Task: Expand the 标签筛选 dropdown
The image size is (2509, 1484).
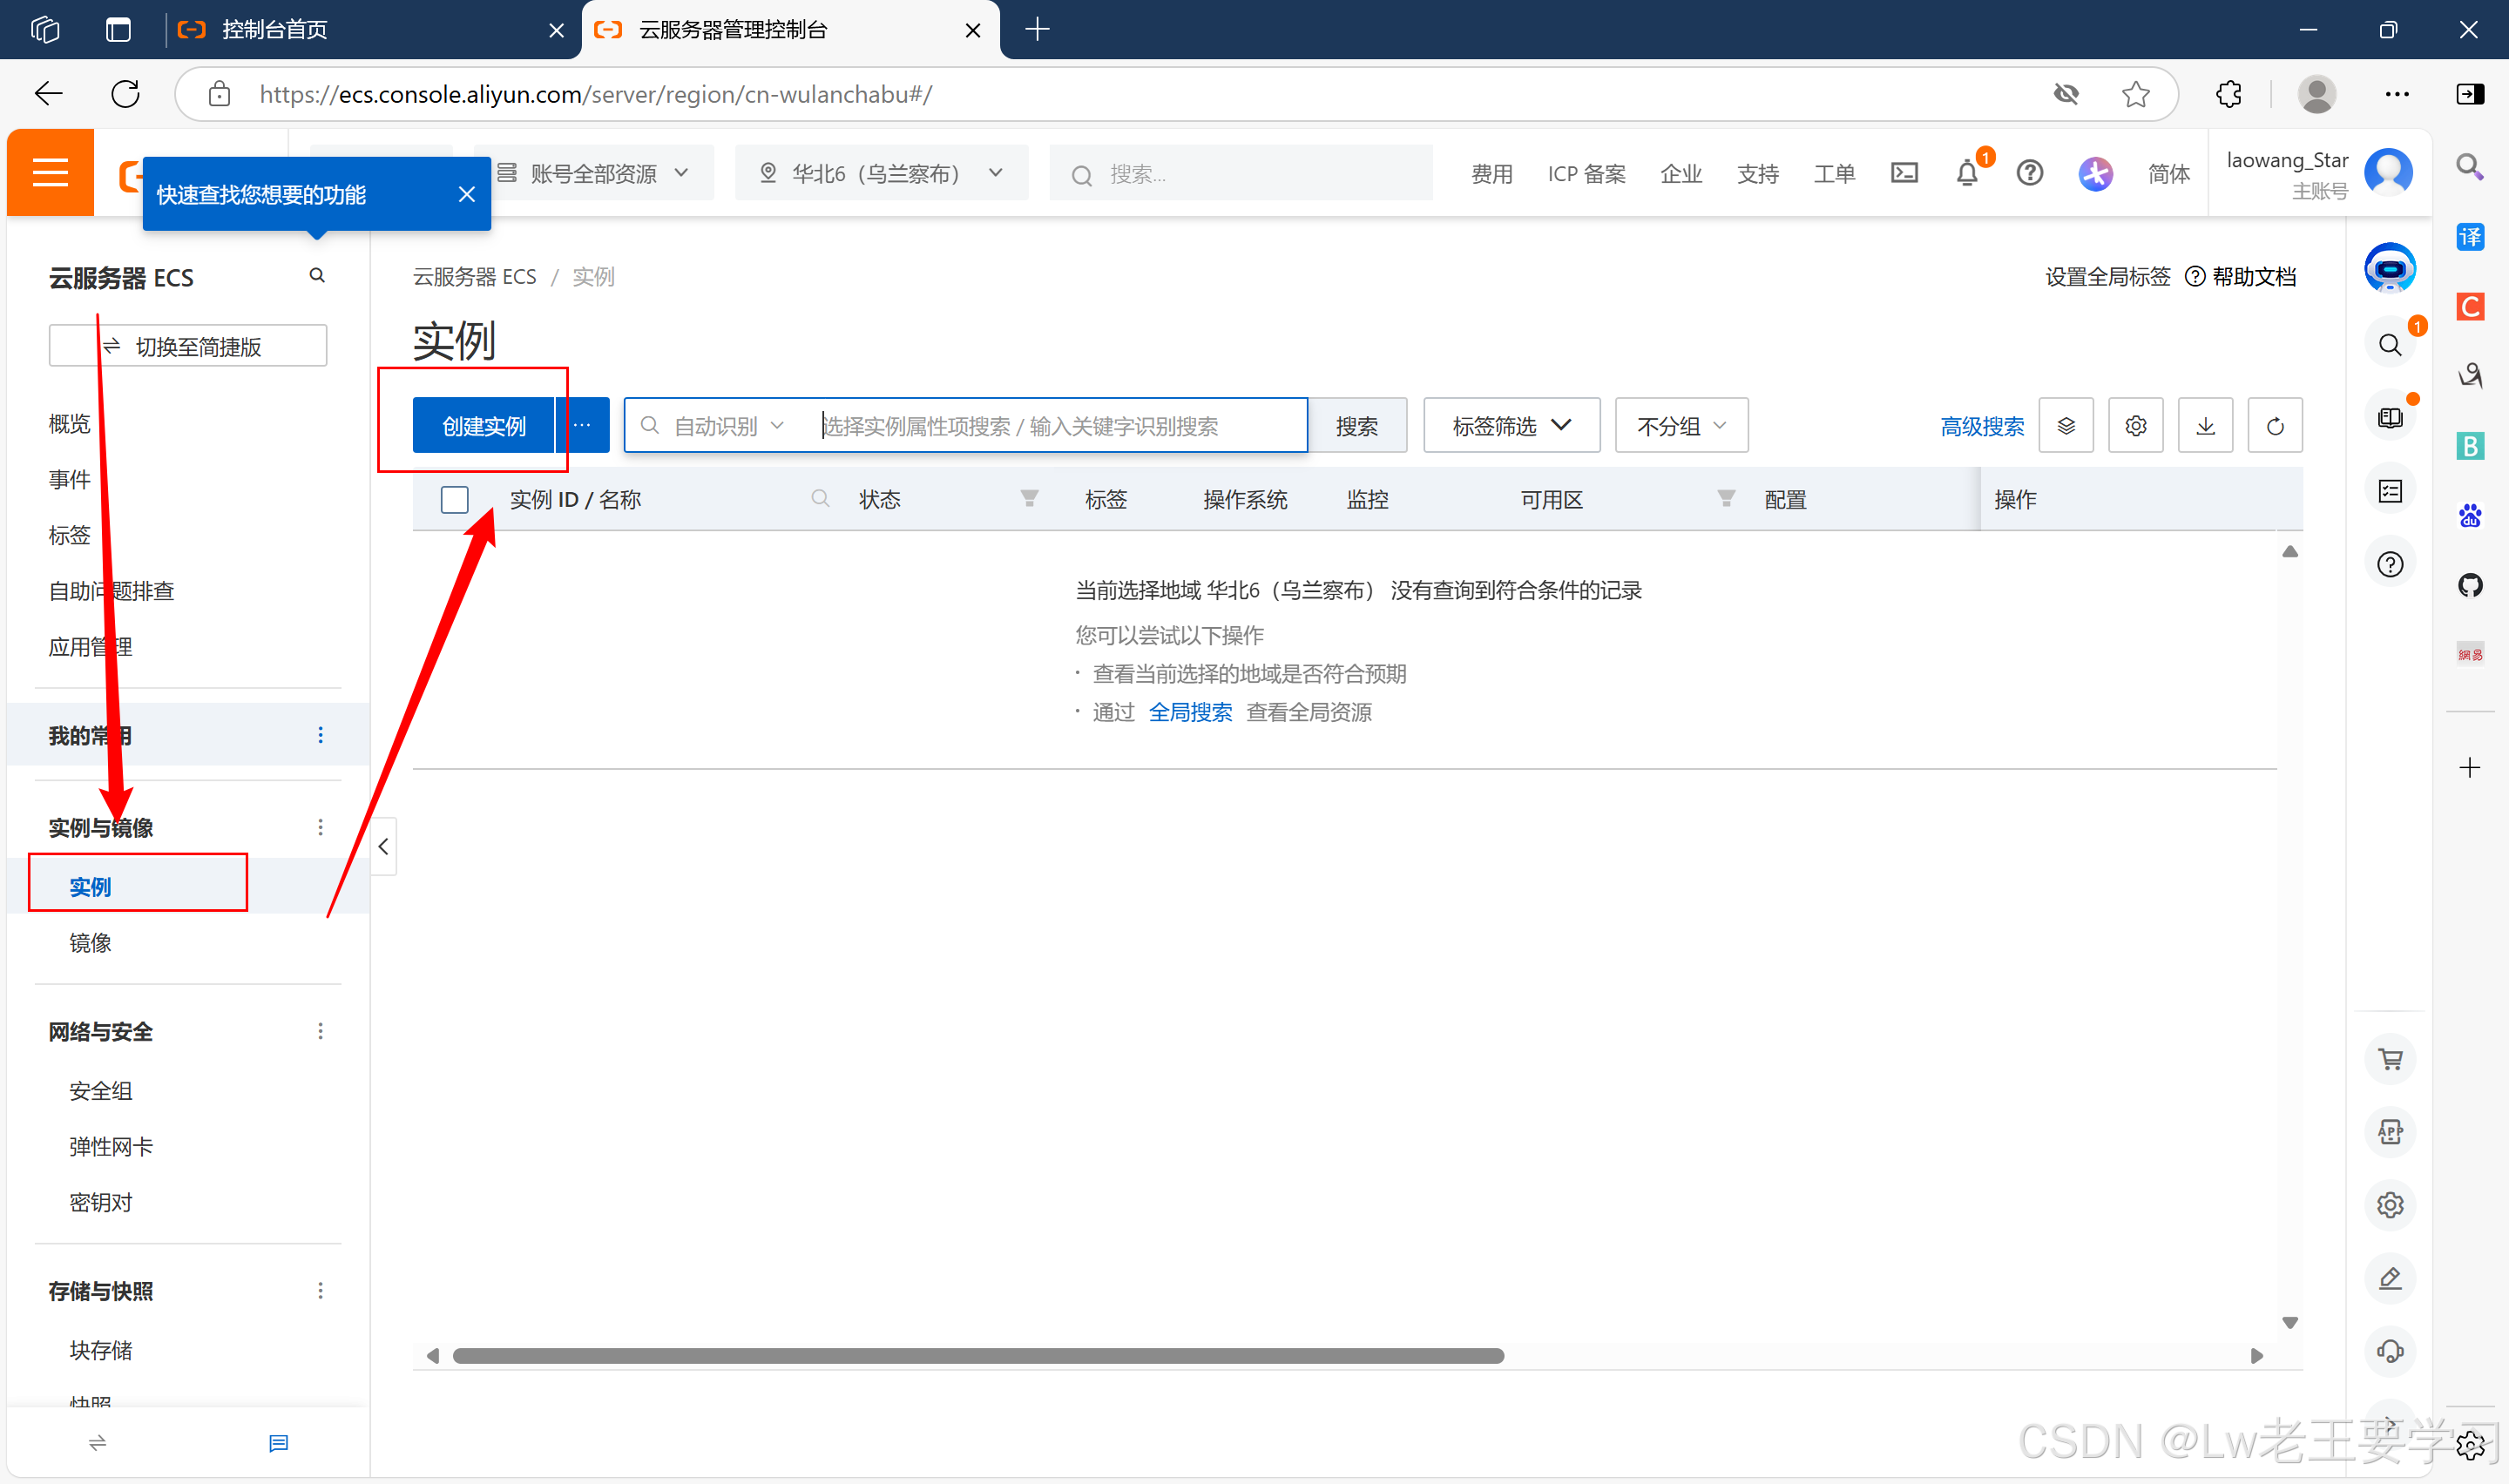Action: pos(1511,426)
